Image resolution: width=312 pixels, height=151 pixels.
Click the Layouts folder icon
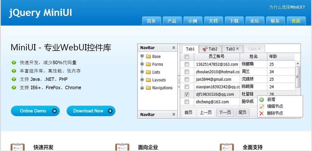click(x=148, y=80)
